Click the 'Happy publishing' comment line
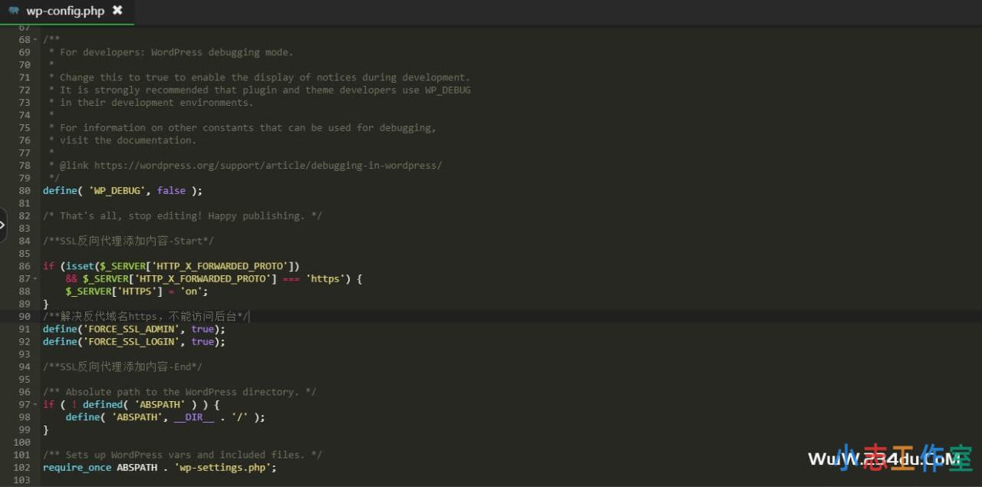The width and height of the screenshot is (982, 487). (x=182, y=216)
